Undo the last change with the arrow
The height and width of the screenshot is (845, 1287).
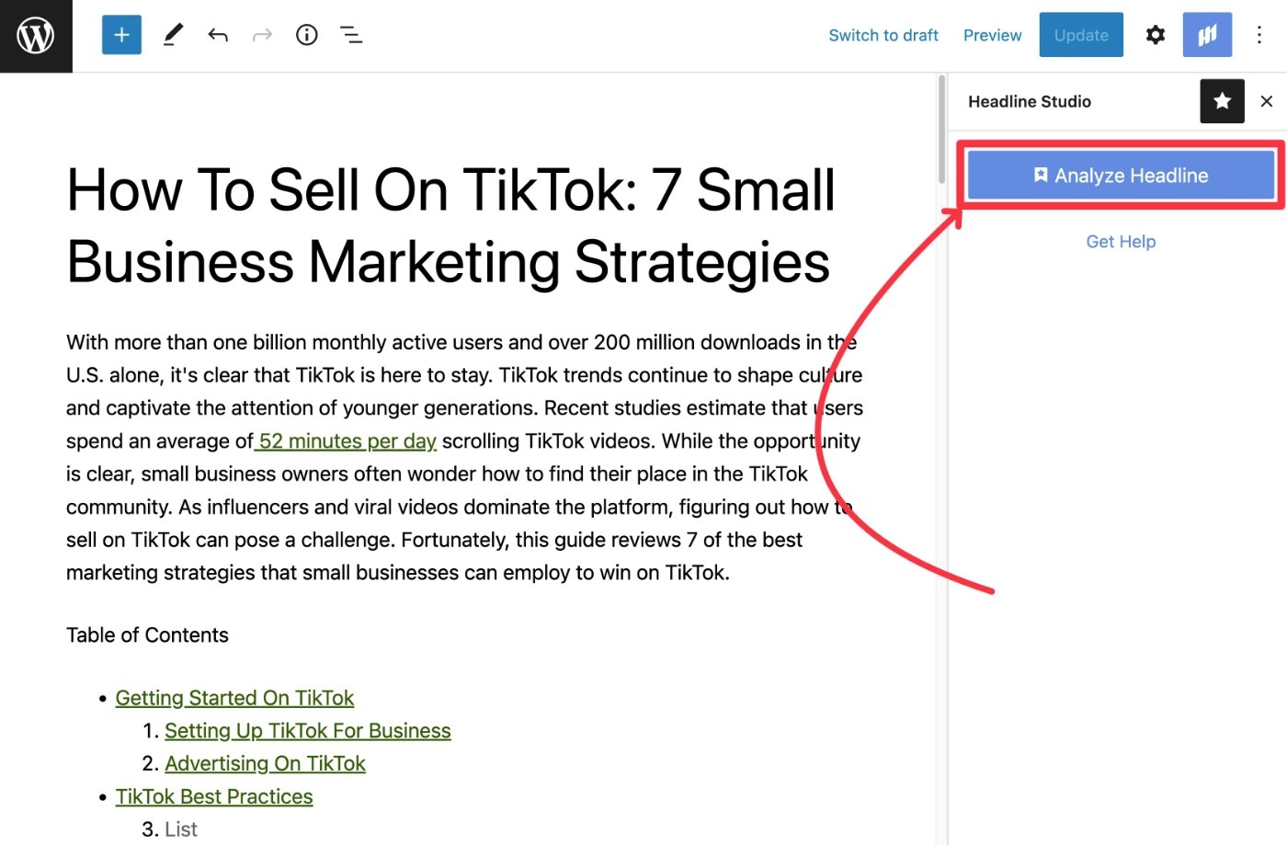coord(218,35)
